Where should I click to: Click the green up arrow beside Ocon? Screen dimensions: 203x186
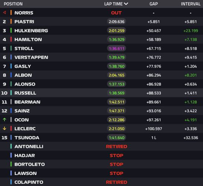[4, 119]
